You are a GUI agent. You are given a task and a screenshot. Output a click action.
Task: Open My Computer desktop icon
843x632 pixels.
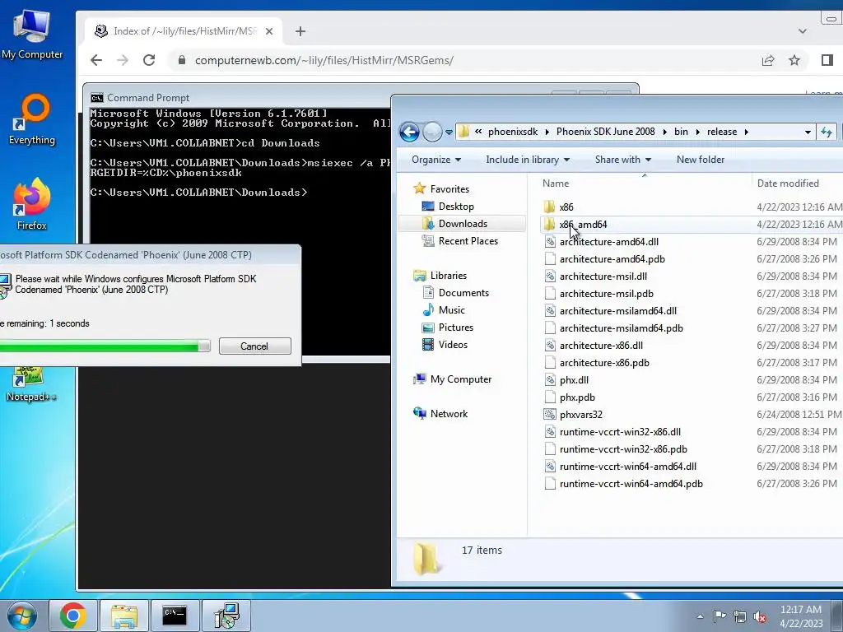tap(32, 35)
